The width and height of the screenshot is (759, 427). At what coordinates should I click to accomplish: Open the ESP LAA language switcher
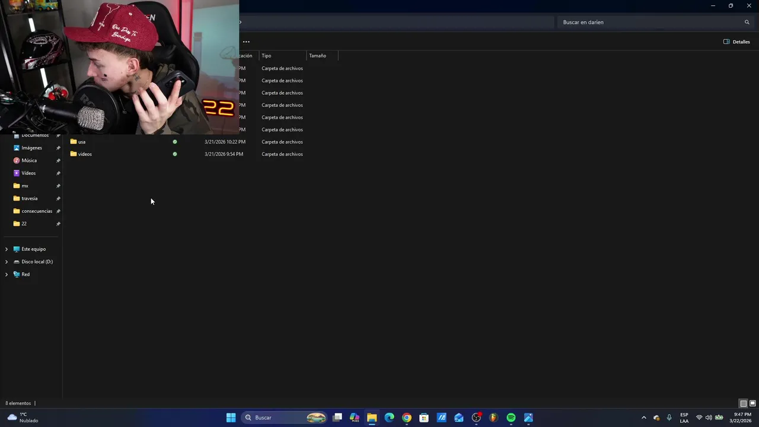[684, 418]
